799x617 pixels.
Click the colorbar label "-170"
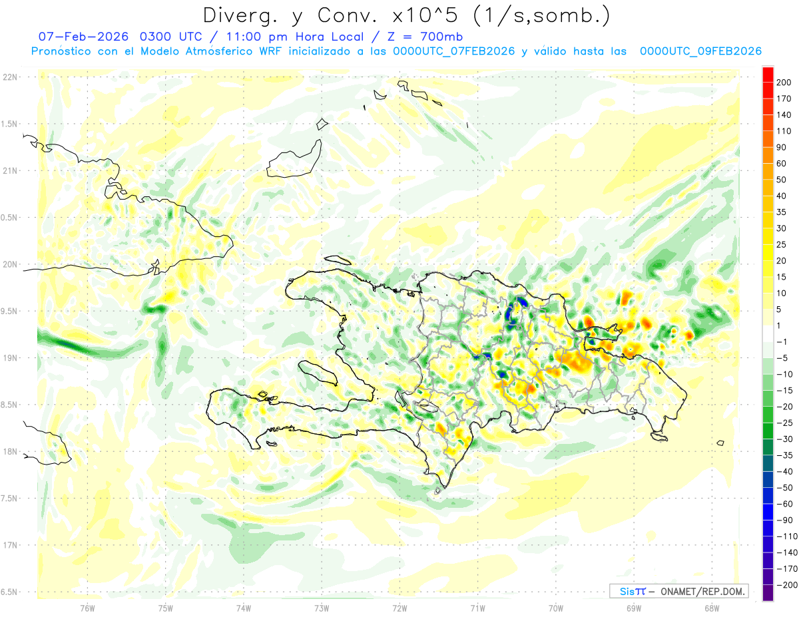click(x=787, y=569)
